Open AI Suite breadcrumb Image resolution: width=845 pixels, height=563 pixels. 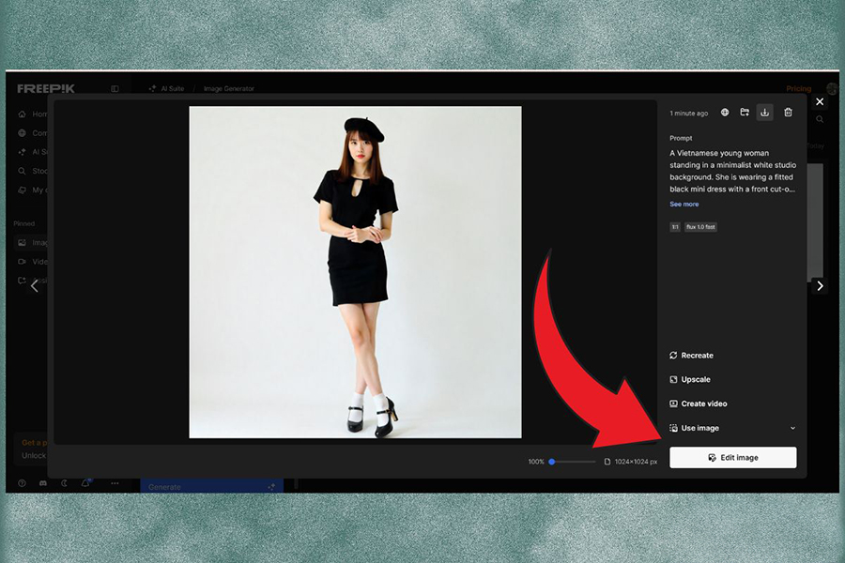167,88
